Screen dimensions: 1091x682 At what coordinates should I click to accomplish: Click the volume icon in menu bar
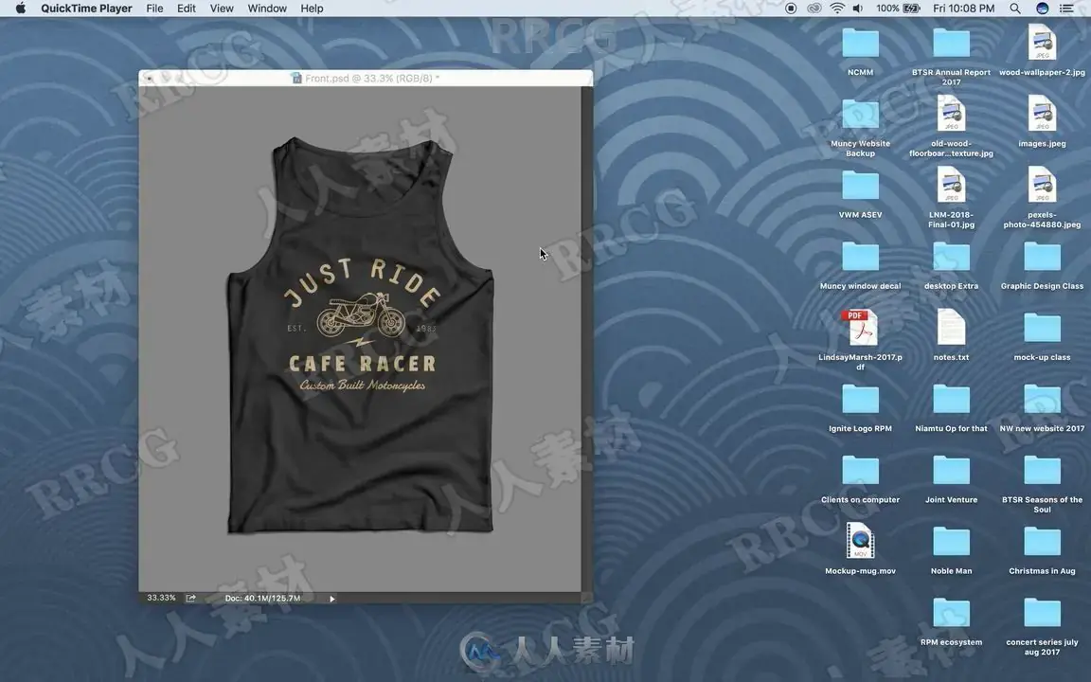point(858,9)
